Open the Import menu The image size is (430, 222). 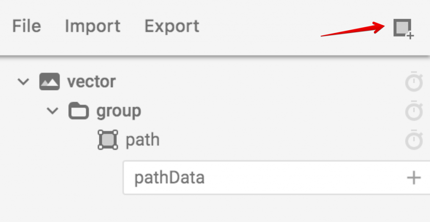(92, 26)
